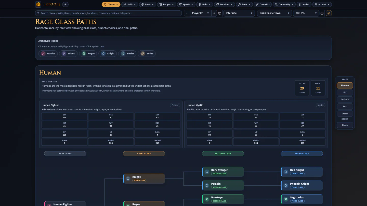Viewport: 367px width, 206px height.
Task: Toggle the Wizard archetype highlight
Action: point(69,53)
